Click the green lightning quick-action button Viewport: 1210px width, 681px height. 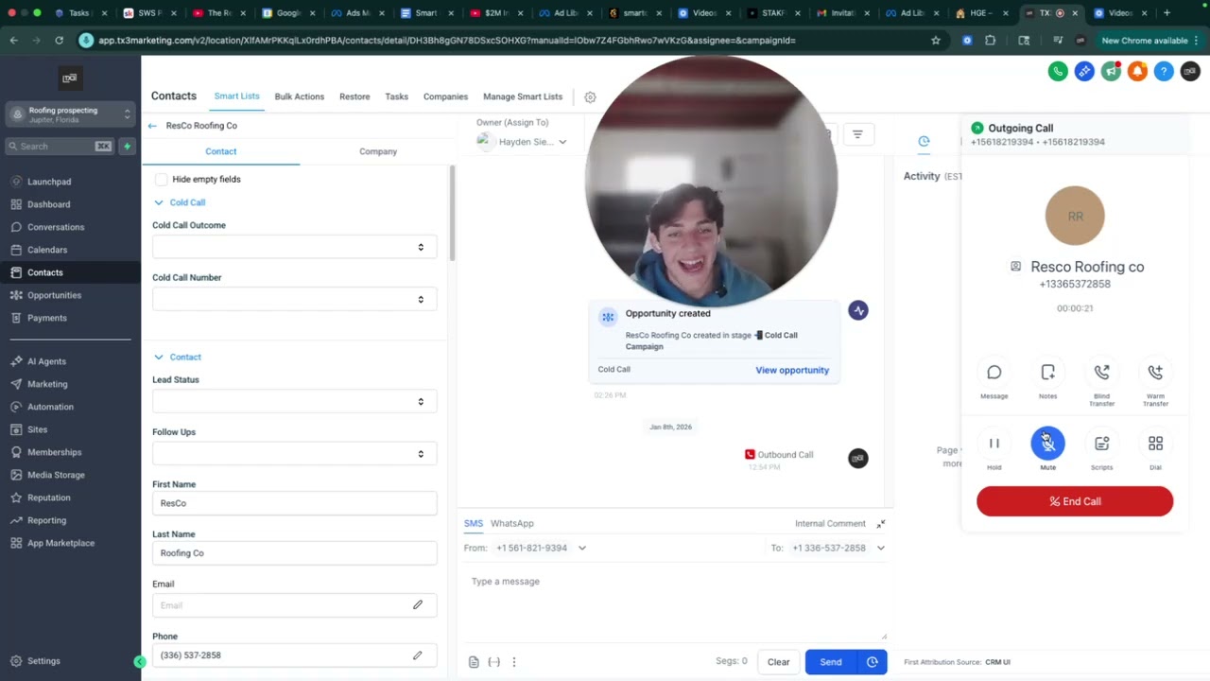[x=127, y=146]
